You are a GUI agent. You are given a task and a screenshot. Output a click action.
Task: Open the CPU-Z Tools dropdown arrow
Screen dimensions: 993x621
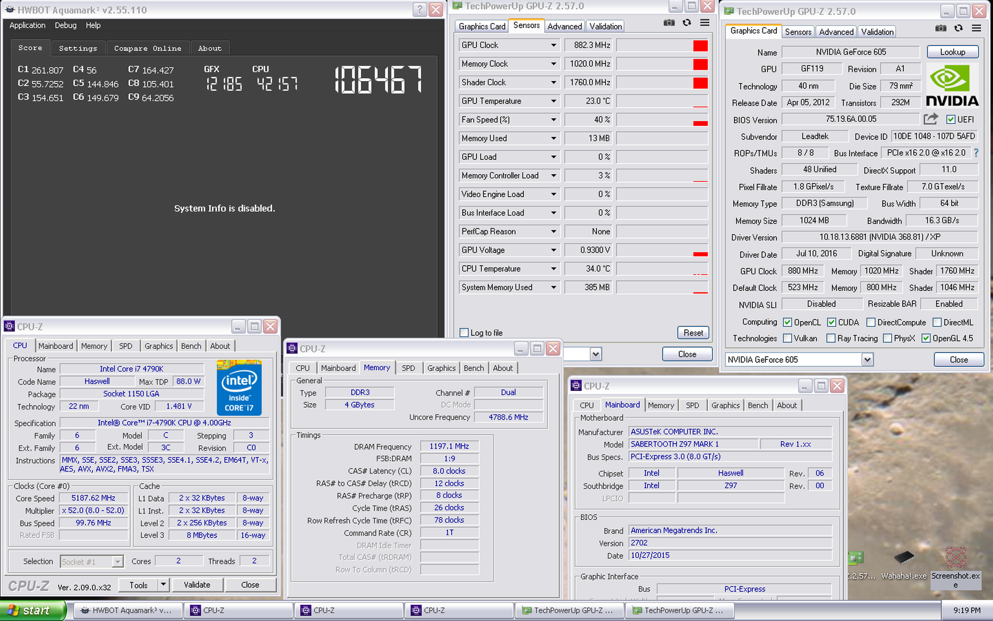pos(163,585)
